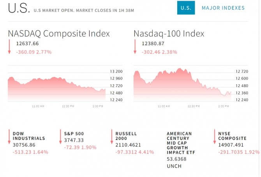Click the NASDAQ Composite red down arrow
The image size is (261, 177).
9,47
